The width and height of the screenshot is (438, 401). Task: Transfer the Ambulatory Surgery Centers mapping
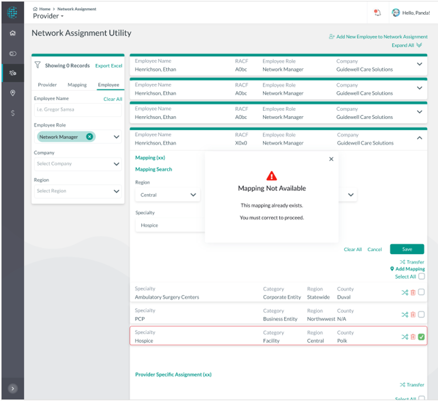tap(405, 292)
